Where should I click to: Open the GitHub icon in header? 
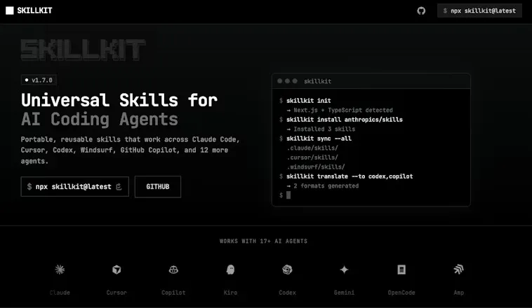(421, 10)
